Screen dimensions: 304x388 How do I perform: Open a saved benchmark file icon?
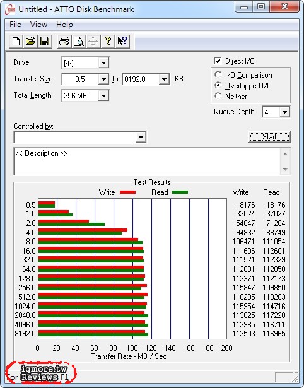tap(30, 41)
